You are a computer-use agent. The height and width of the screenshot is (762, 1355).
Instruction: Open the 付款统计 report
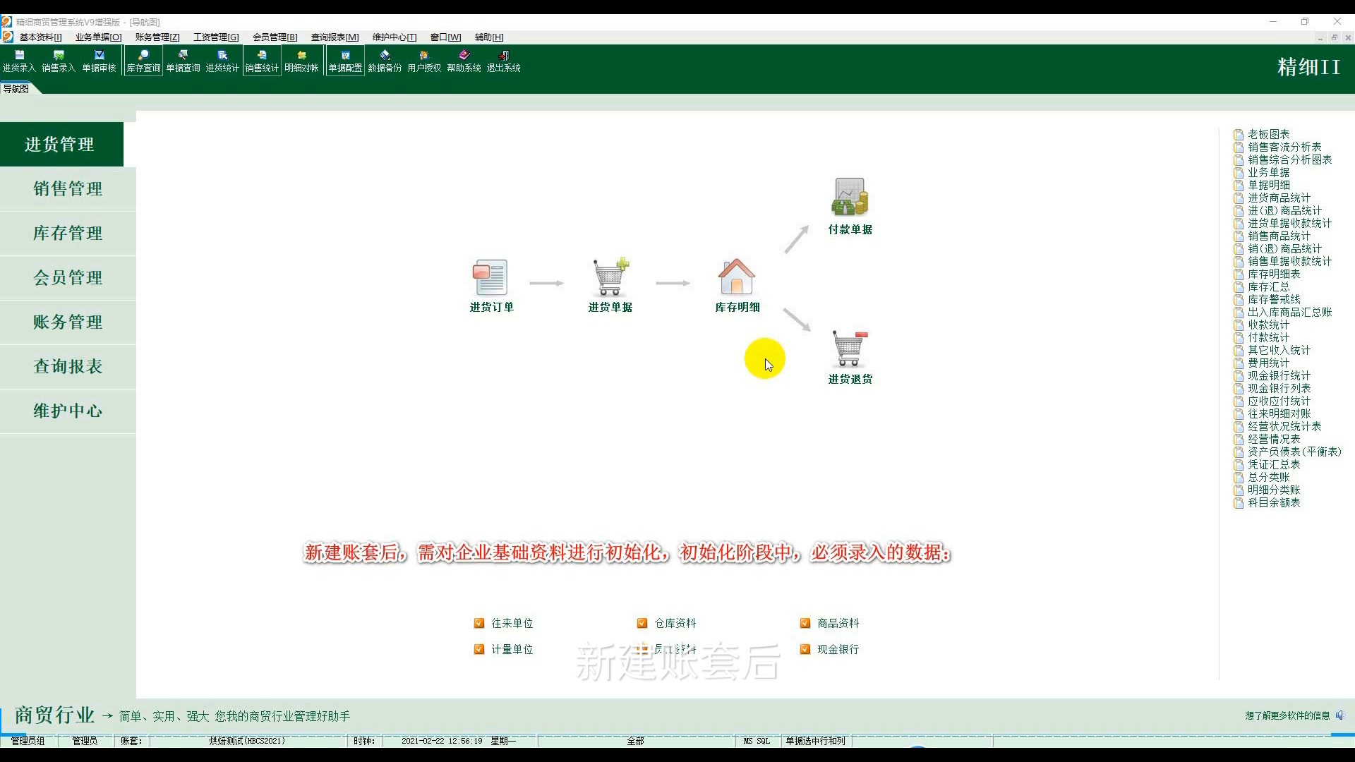tap(1262, 337)
